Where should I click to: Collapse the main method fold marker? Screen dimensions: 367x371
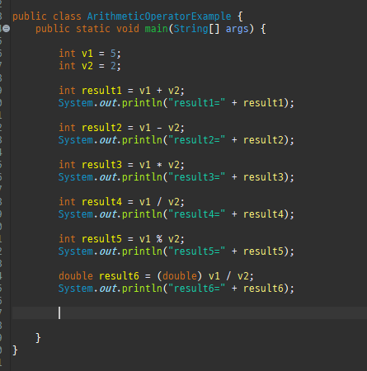tap(6, 28)
